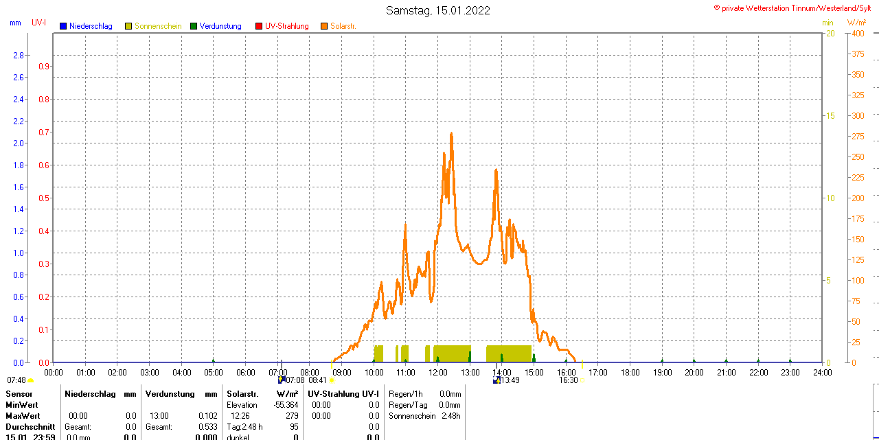Click the red UV-Strahlung legend square

(259, 26)
